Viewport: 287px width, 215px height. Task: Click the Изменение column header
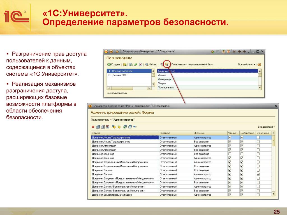pos(263,133)
